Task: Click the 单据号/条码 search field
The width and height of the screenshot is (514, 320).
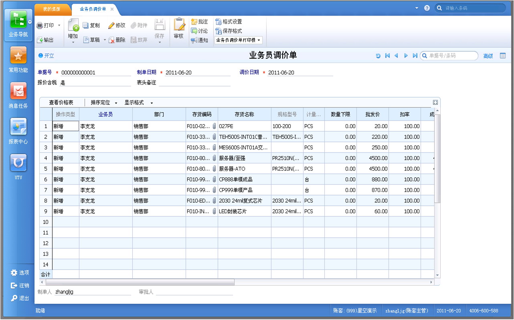Action: [x=449, y=56]
